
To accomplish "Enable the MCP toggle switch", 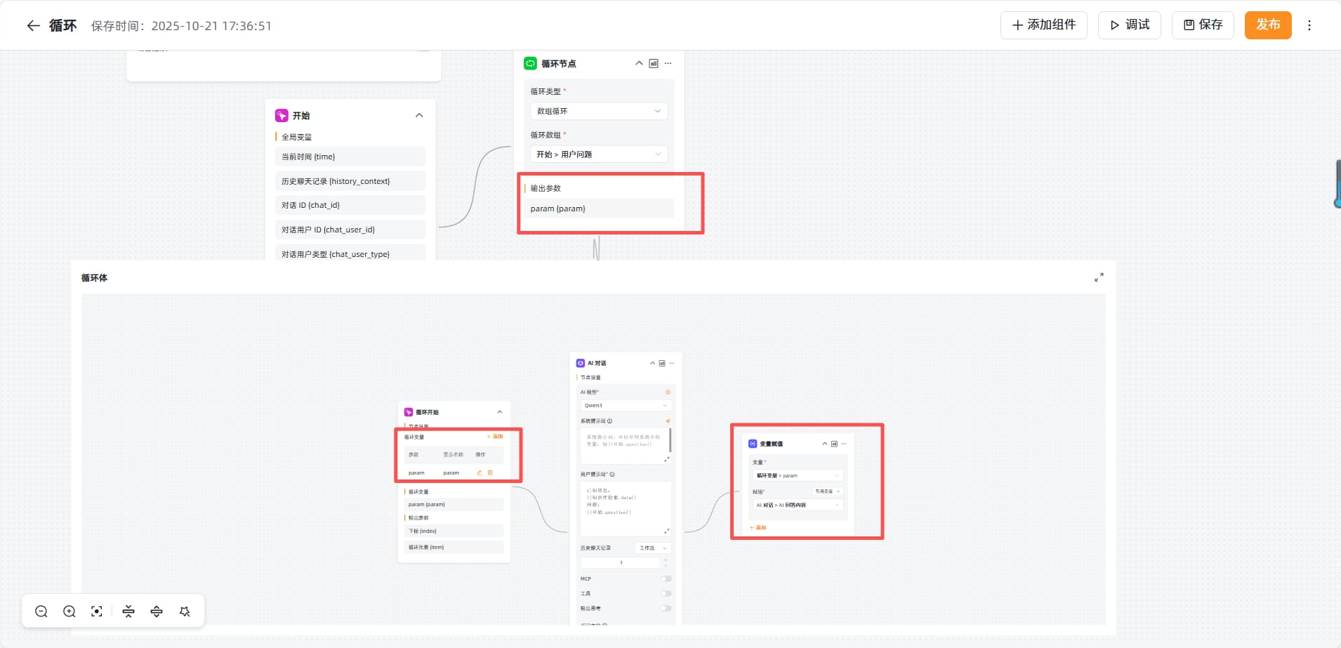I will [666, 578].
